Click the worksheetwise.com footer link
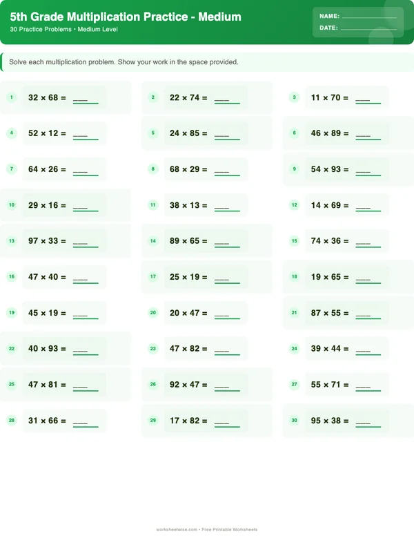Viewport: 414px width, 536px height. pos(177,530)
